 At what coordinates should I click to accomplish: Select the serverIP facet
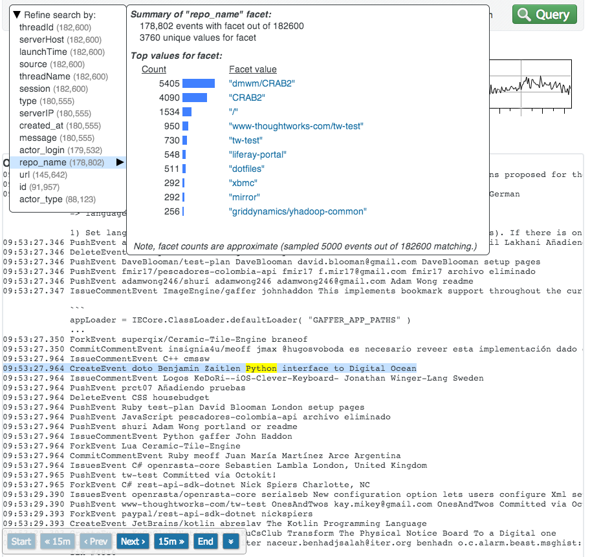coord(56,114)
